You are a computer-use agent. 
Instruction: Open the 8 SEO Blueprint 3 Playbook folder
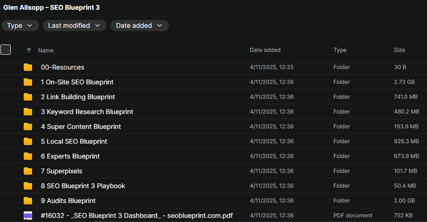tap(83, 186)
